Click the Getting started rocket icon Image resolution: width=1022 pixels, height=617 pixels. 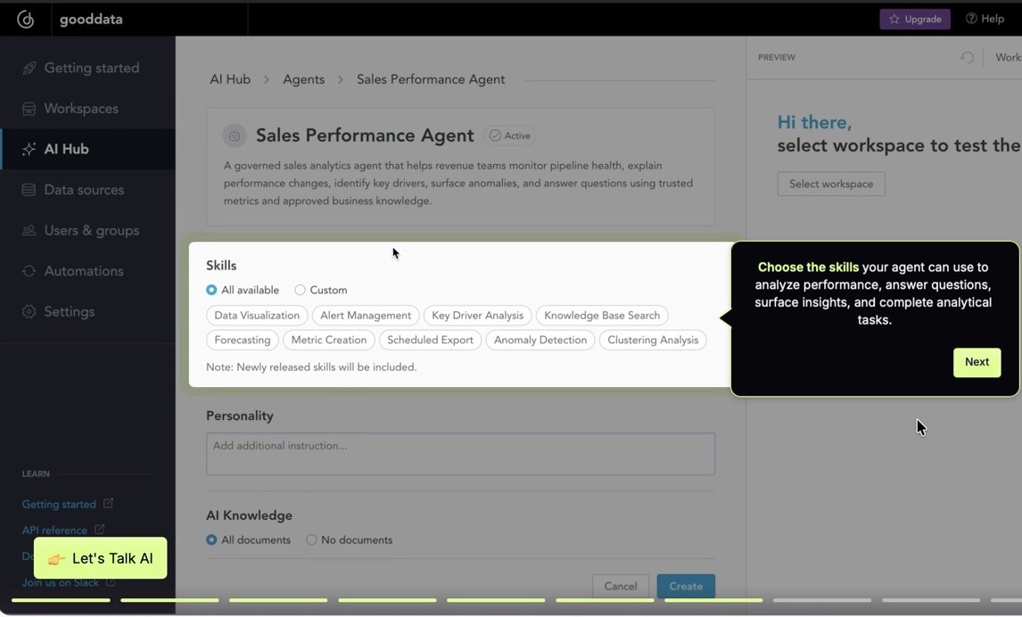(29, 68)
